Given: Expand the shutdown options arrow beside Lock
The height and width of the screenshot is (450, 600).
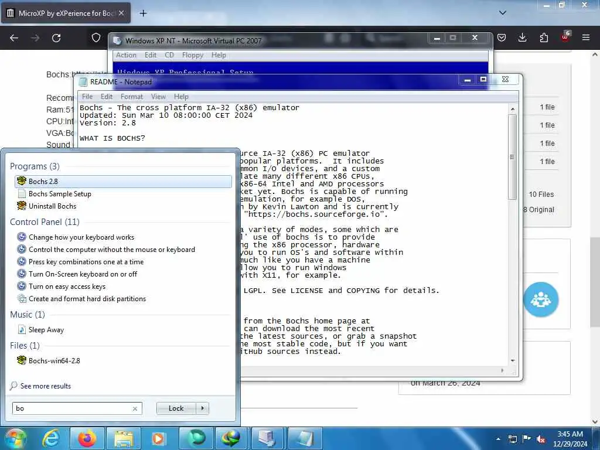Looking at the screenshot, I should coord(202,408).
